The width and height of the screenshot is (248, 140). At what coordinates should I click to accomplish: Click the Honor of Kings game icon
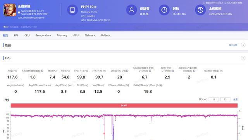(x=10, y=10)
